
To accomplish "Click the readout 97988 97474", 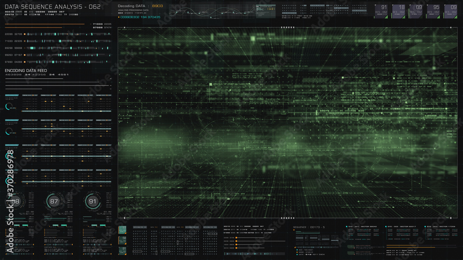I will click(102, 27).
